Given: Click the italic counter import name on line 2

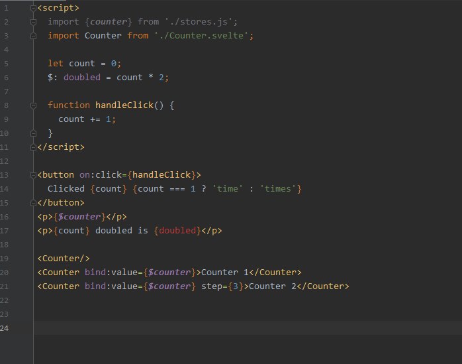Looking at the screenshot, I should pyautogui.click(x=109, y=22).
